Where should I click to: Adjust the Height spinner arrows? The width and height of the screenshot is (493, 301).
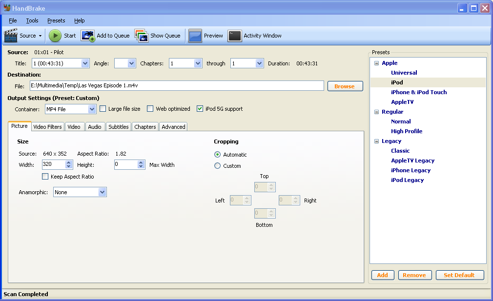tap(141, 164)
